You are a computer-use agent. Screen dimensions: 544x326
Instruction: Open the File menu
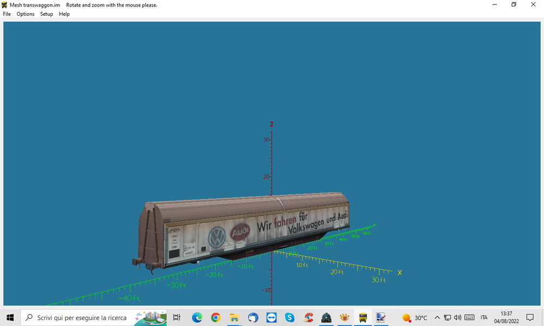click(x=7, y=14)
